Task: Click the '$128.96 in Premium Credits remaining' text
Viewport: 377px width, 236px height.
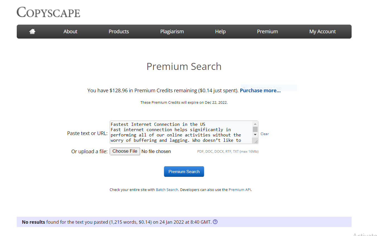Action: (153, 90)
